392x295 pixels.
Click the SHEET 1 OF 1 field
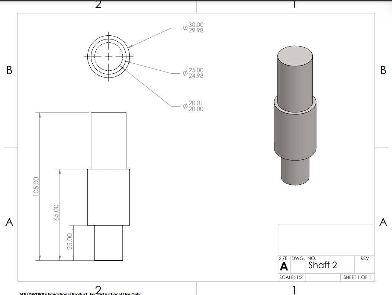click(357, 277)
